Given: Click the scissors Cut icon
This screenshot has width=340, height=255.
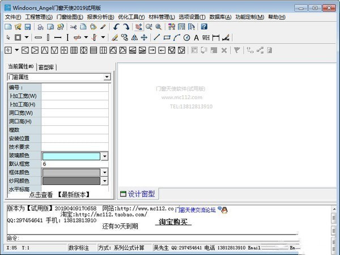Looking at the screenshot, I should (x=73, y=27).
